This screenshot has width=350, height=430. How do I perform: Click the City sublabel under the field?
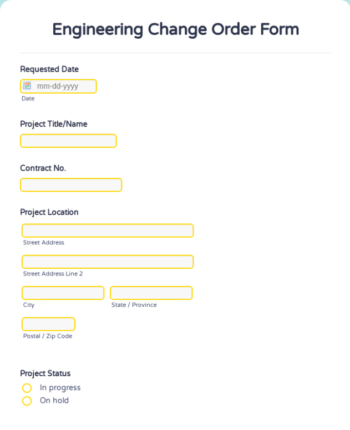click(29, 305)
